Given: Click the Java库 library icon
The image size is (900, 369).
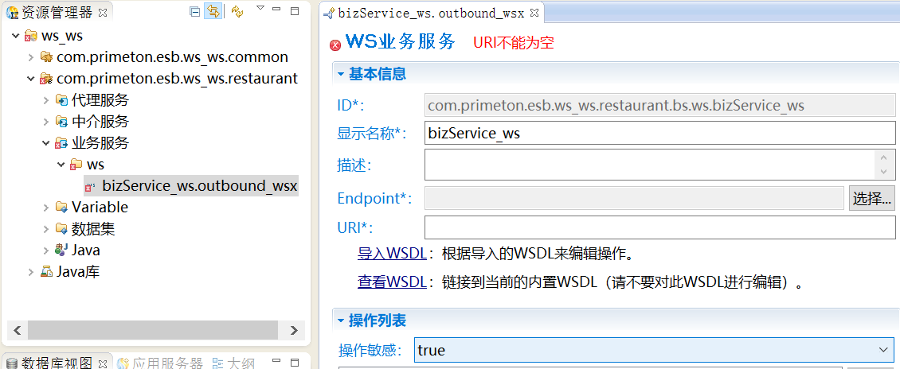Looking at the screenshot, I should [46, 272].
